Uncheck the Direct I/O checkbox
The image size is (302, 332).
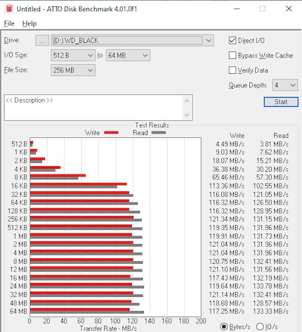pos(232,40)
